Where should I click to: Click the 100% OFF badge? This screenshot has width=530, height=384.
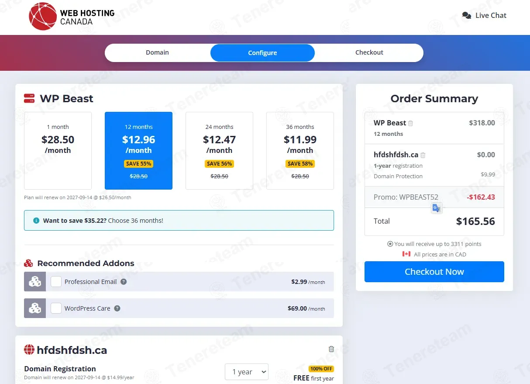click(321, 369)
